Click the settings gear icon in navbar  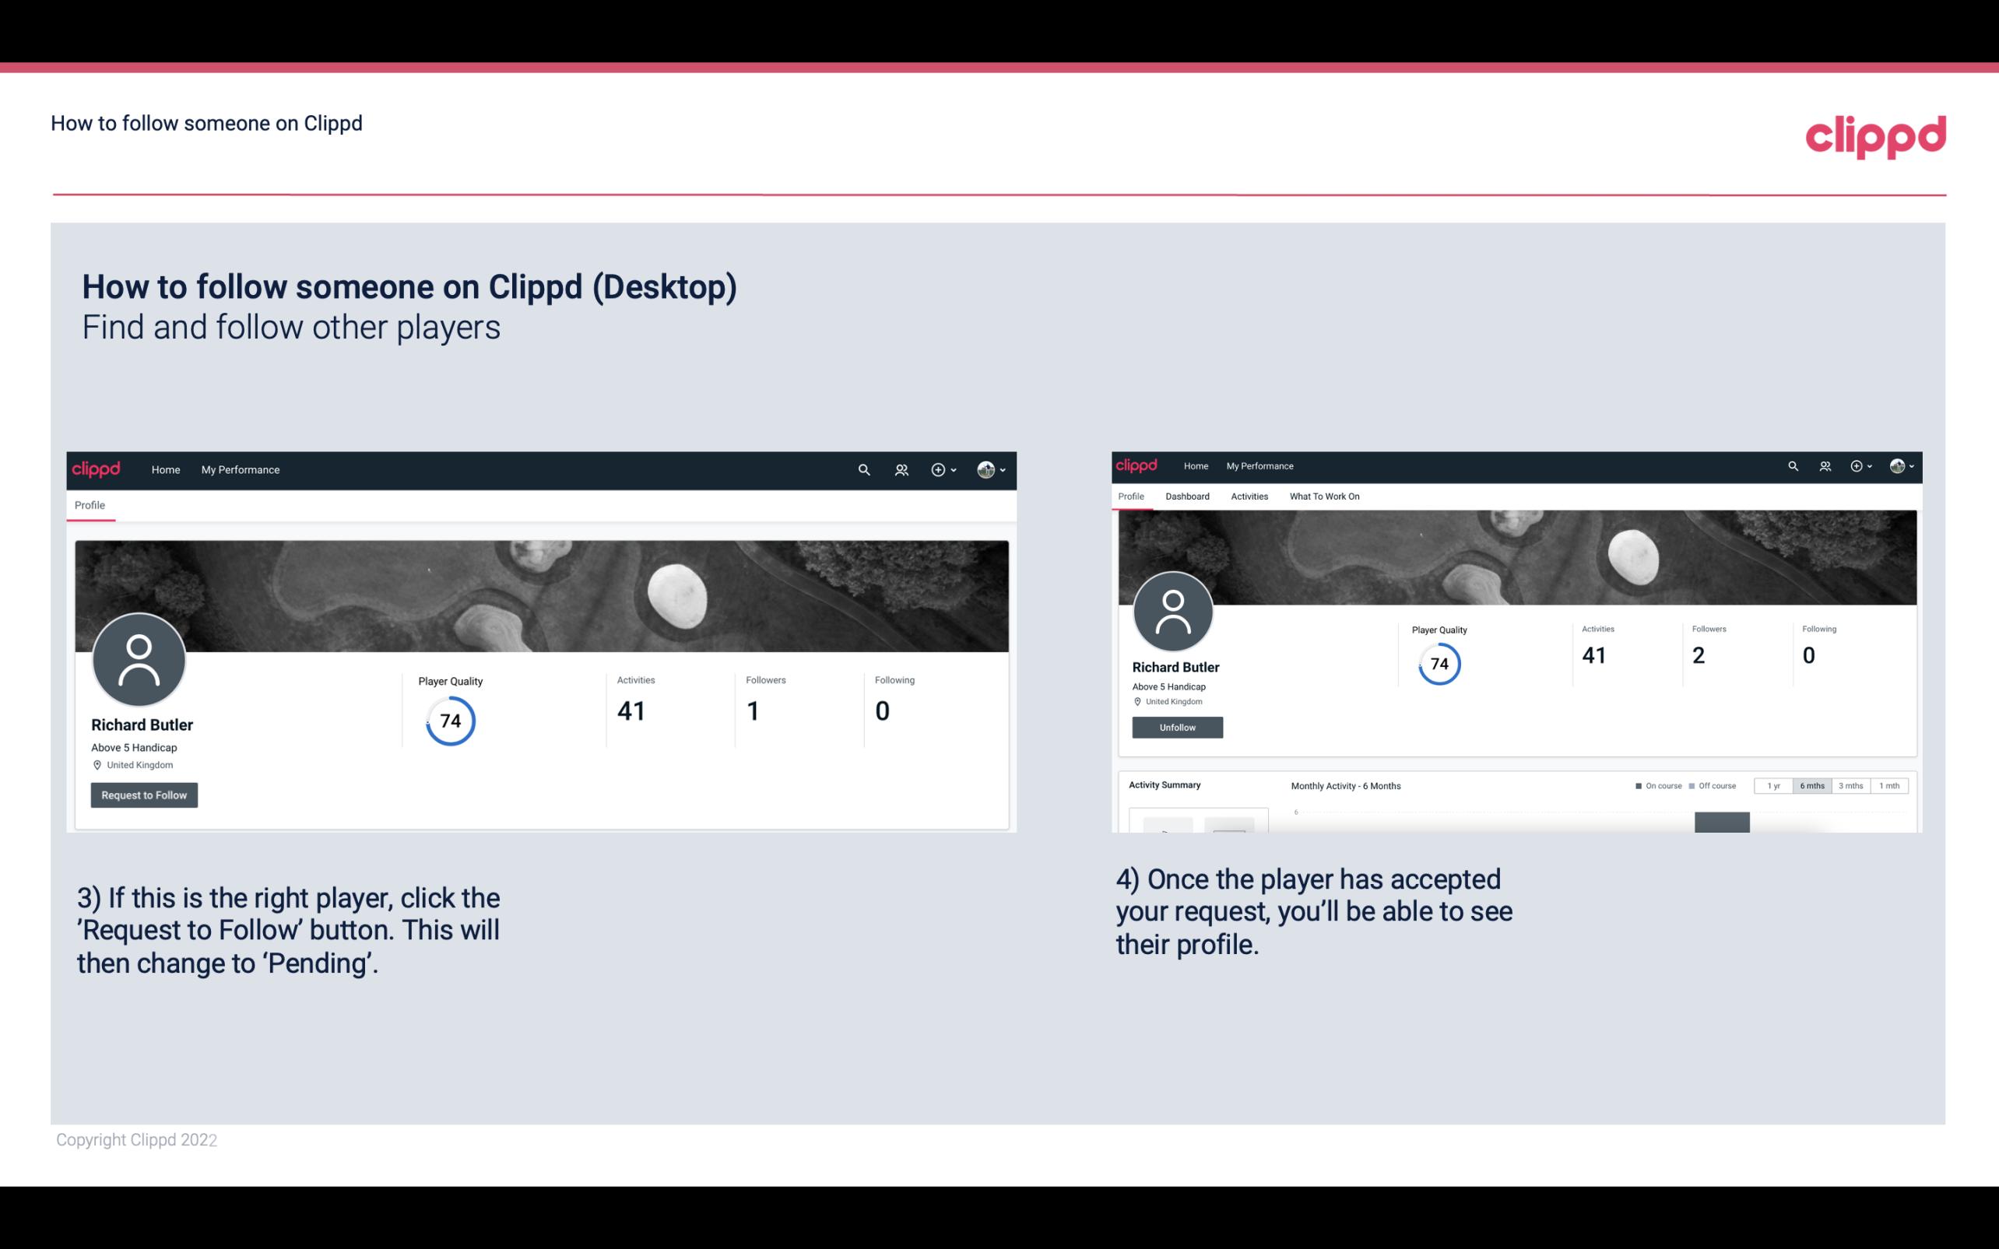(x=937, y=469)
